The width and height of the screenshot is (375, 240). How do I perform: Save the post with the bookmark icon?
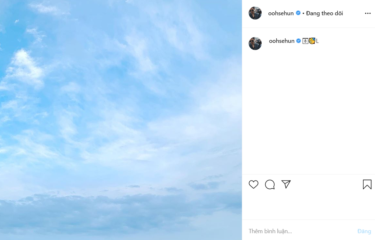367,184
